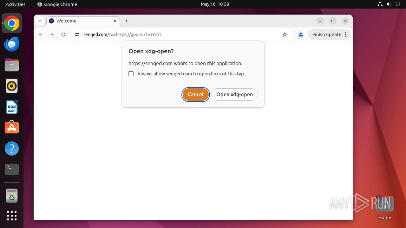Cancel the xdg-open dialog
This screenshot has width=406, height=228.
point(196,94)
